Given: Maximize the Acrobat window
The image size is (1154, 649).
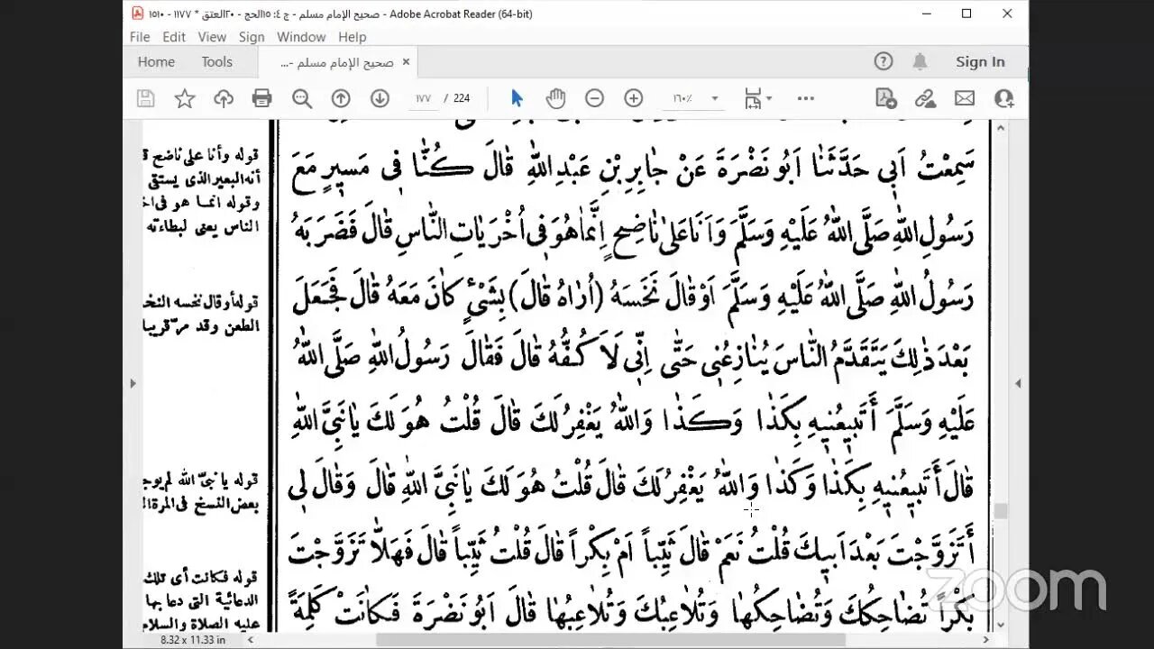Looking at the screenshot, I should 966,14.
